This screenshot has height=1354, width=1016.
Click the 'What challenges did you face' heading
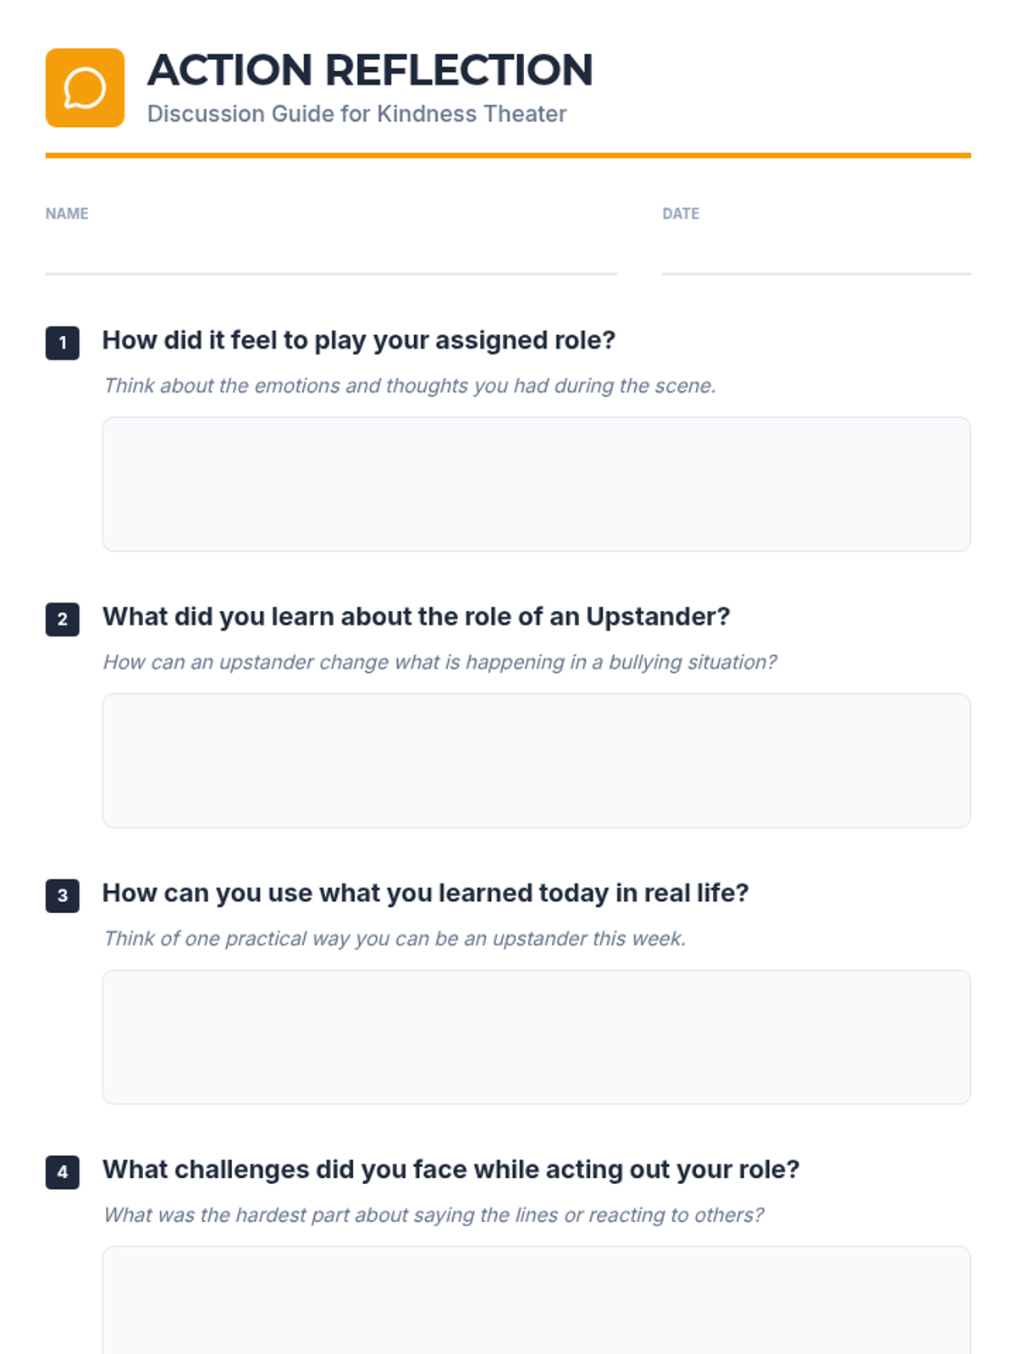pyautogui.click(x=450, y=1170)
